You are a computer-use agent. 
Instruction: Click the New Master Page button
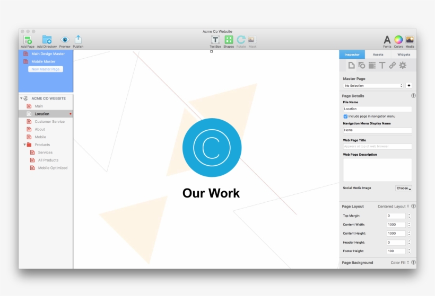coord(46,69)
